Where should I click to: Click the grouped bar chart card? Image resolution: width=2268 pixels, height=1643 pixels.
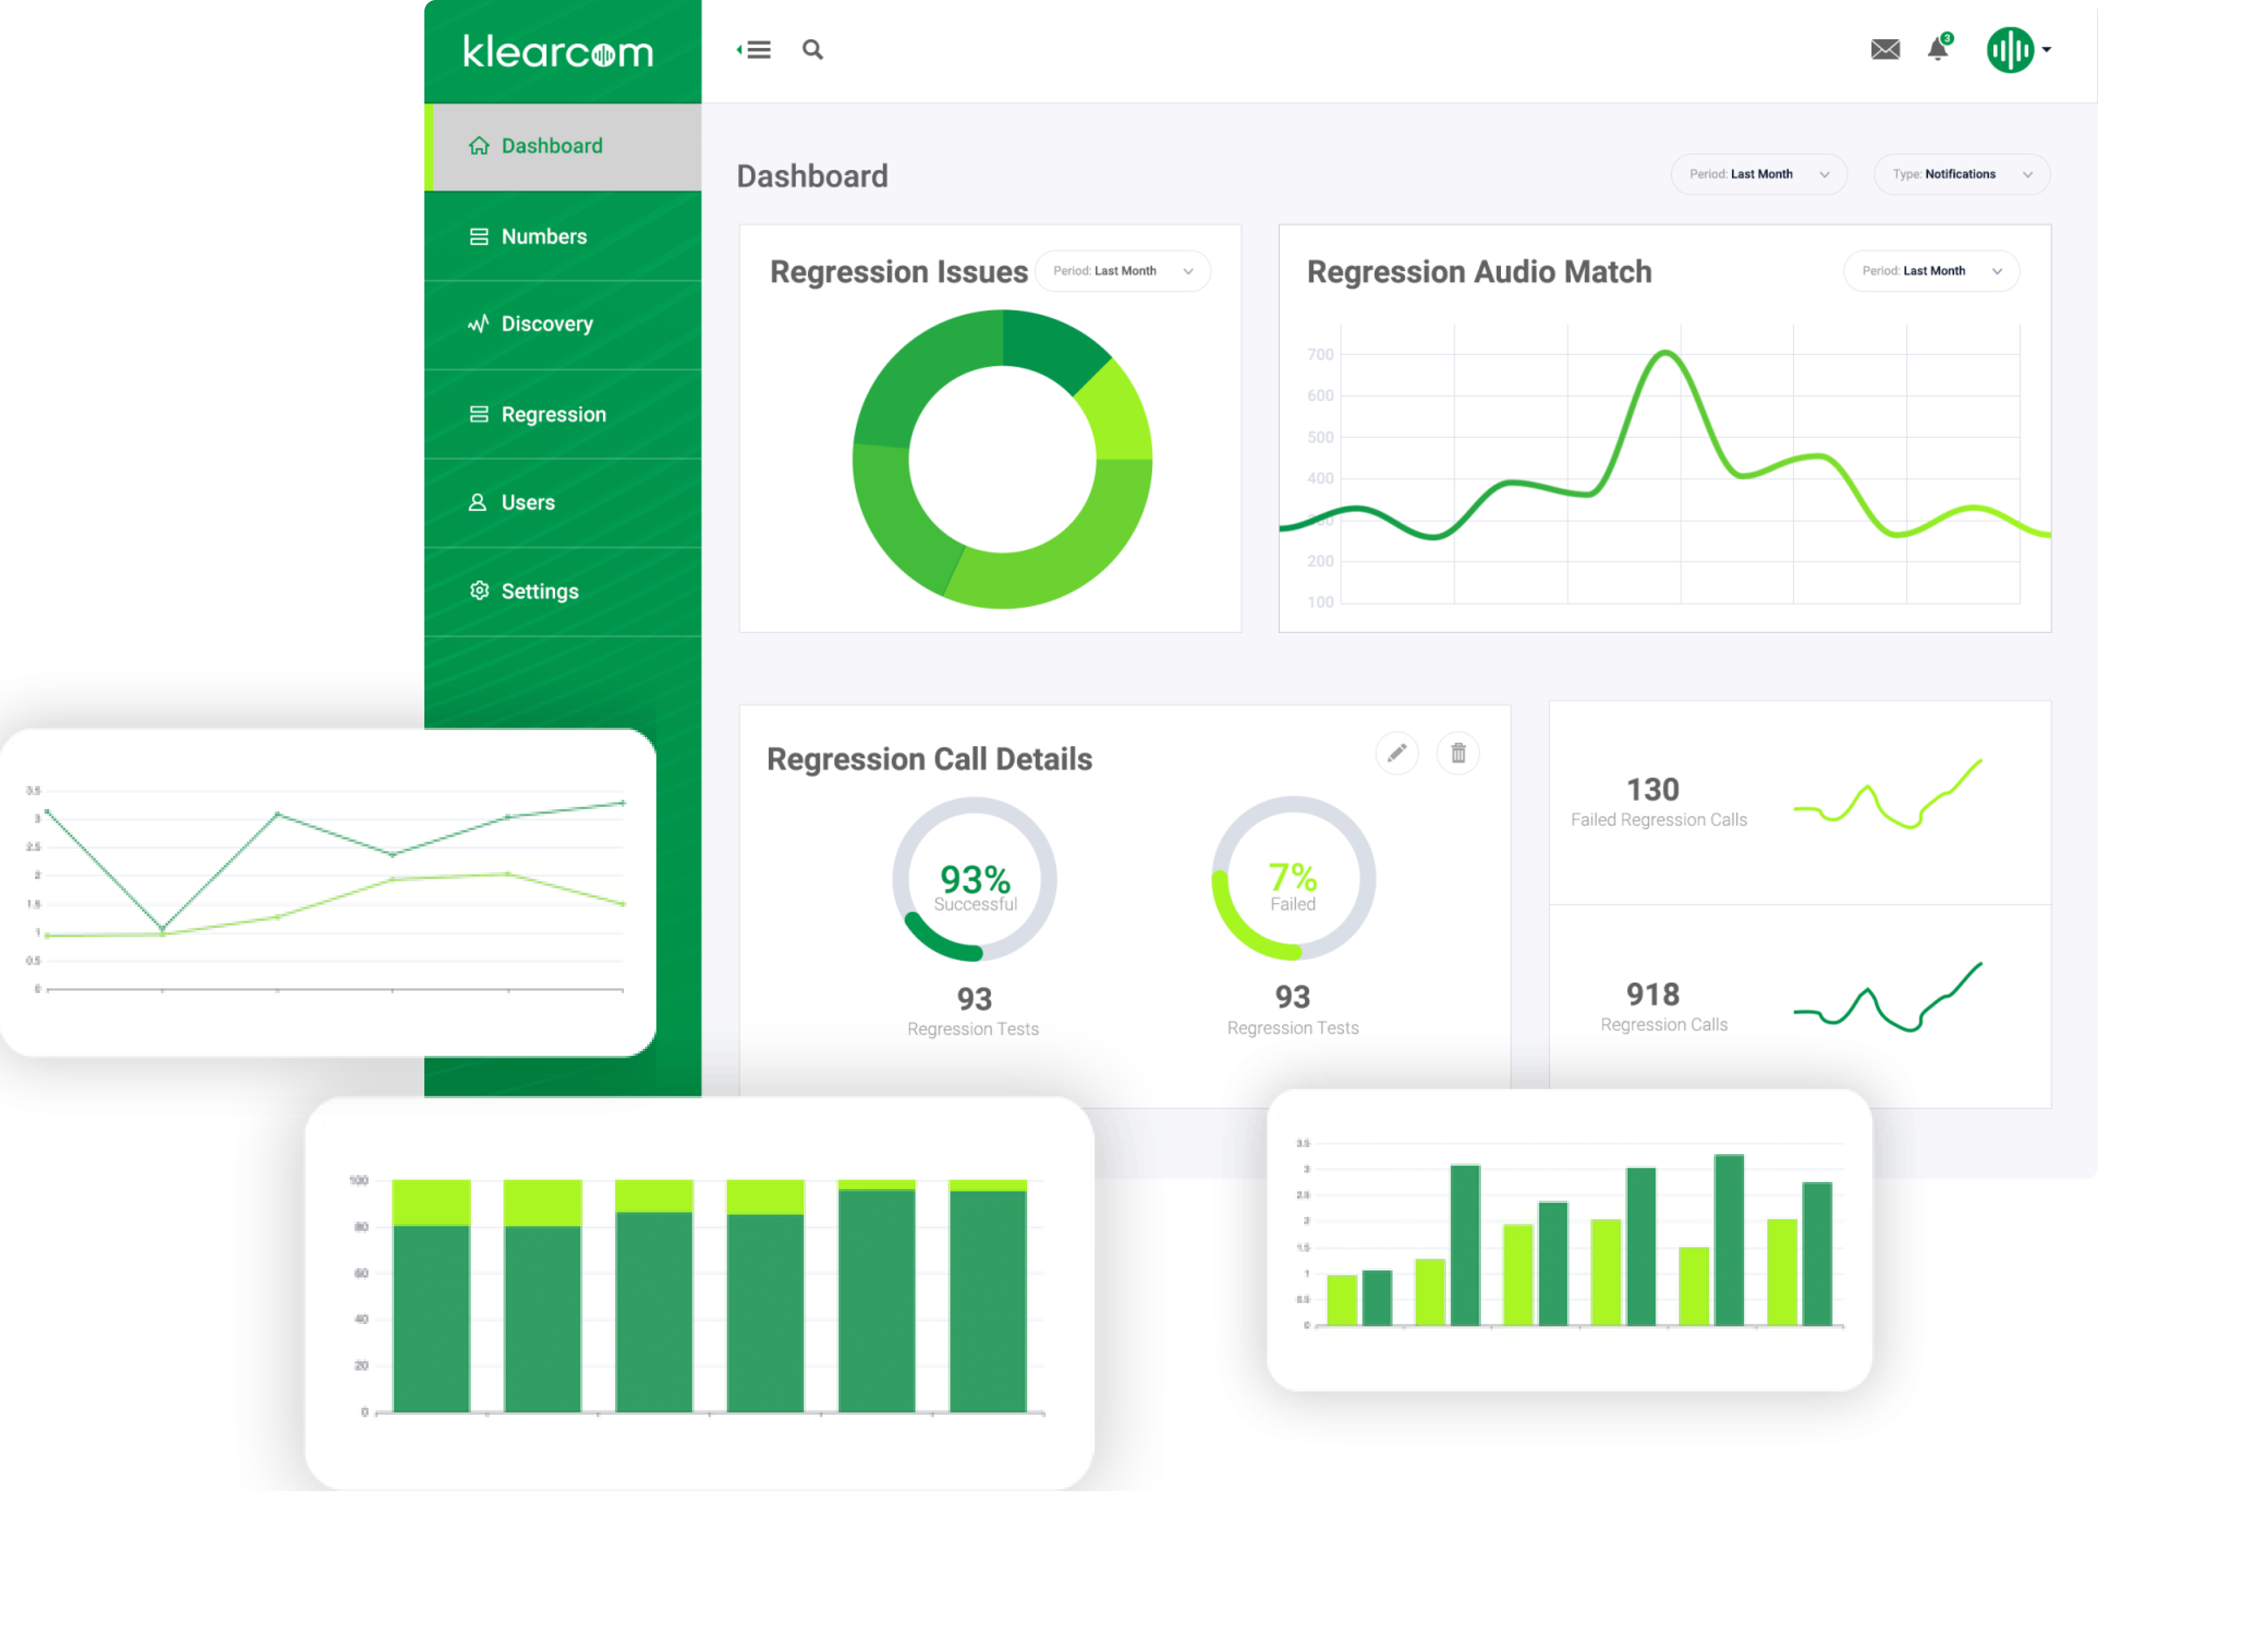[x=1570, y=1240]
